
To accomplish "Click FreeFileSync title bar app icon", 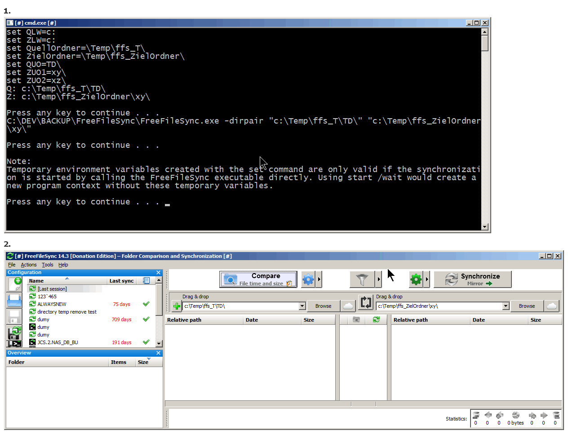I will pos(10,256).
